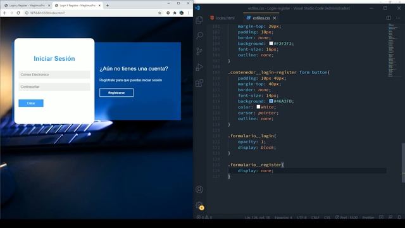Screen dimensions: 405x228
Task: Split the VS Code editor to the right
Action: click(389, 18)
